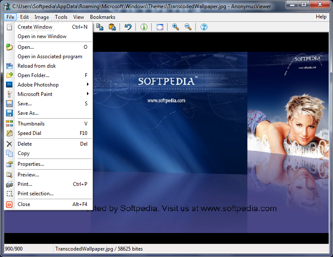Click the AnonymusViewer title bar app icon
This screenshot has width=333, height=257.
7,6
